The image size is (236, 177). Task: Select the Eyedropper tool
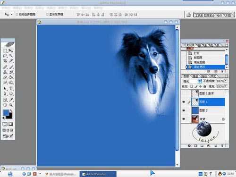pos(11,100)
